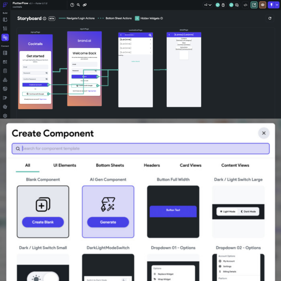Choose the Dropdown 02 - Options template

click(238, 267)
